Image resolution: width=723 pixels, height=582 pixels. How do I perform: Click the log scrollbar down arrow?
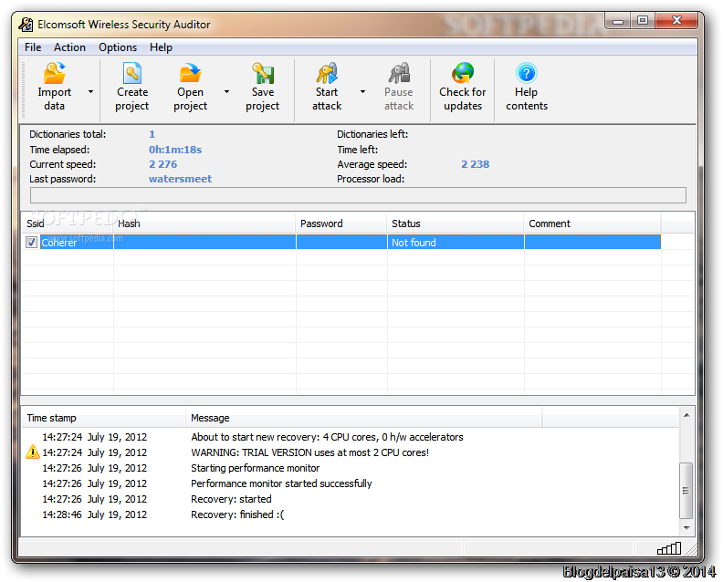tap(686, 527)
